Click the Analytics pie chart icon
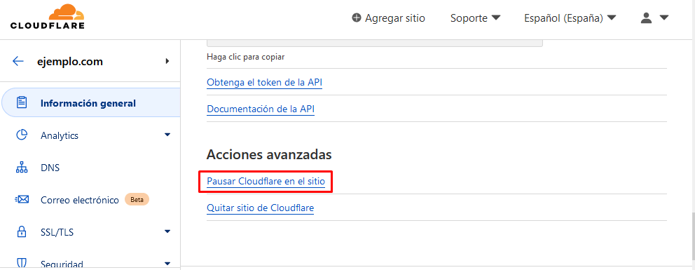The image size is (695, 270). coord(22,135)
